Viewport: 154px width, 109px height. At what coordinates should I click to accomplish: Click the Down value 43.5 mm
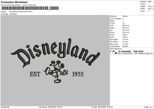tap(126, 32)
